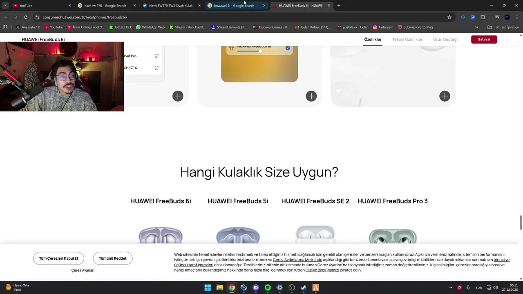The image size is (523, 294).
Task: Open the WhatsApp Web bookmark
Action: coord(150,27)
